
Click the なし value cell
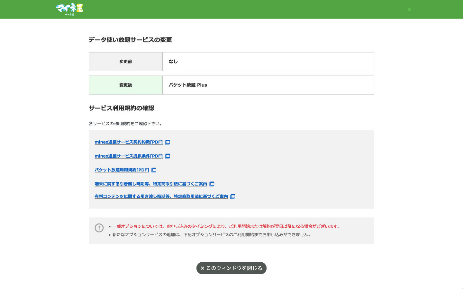pyautogui.click(x=268, y=62)
